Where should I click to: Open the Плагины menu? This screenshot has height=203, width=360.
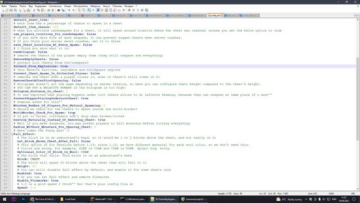click(118, 6)
